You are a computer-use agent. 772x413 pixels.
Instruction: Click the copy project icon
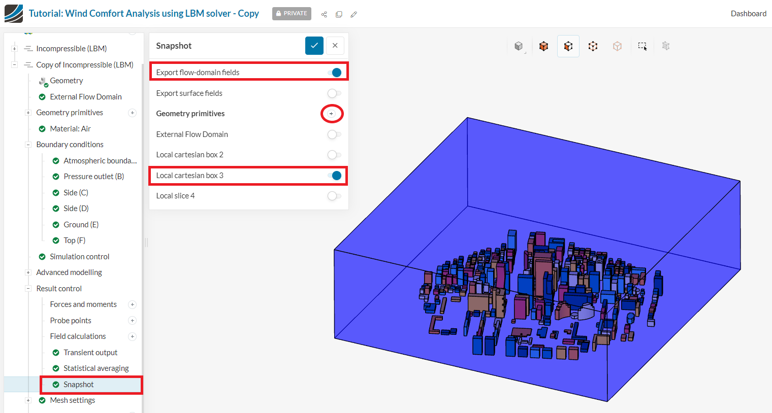click(339, 14)
